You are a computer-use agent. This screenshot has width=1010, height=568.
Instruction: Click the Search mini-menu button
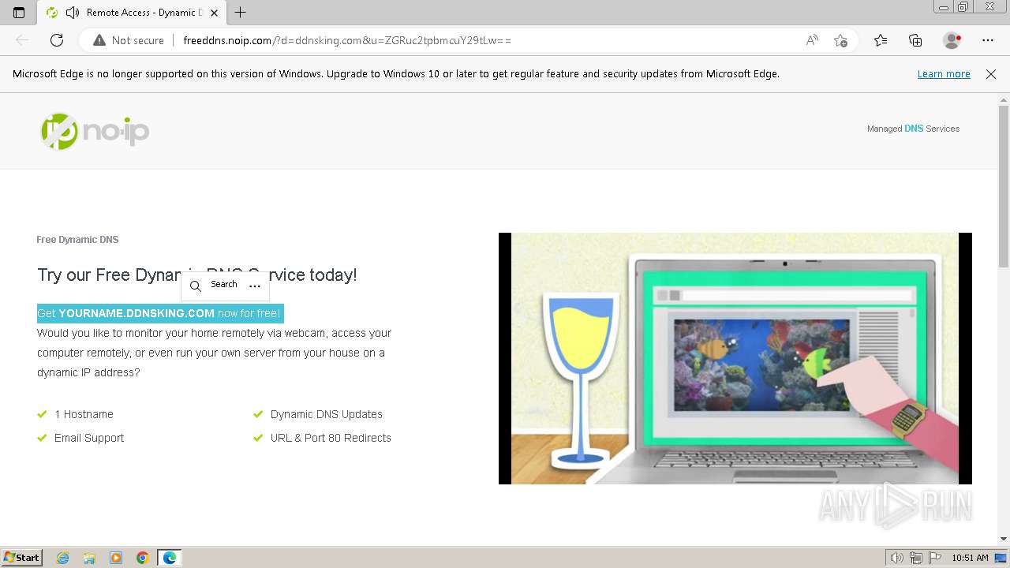tap(214, 286)
